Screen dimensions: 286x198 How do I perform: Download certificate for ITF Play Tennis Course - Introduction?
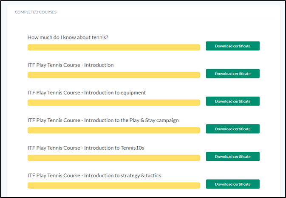[233, 73]
